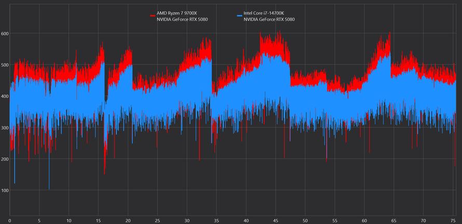
Task: Toggle the AMD Ryzen 7 9700X legend entry
Action: point(176,13)
